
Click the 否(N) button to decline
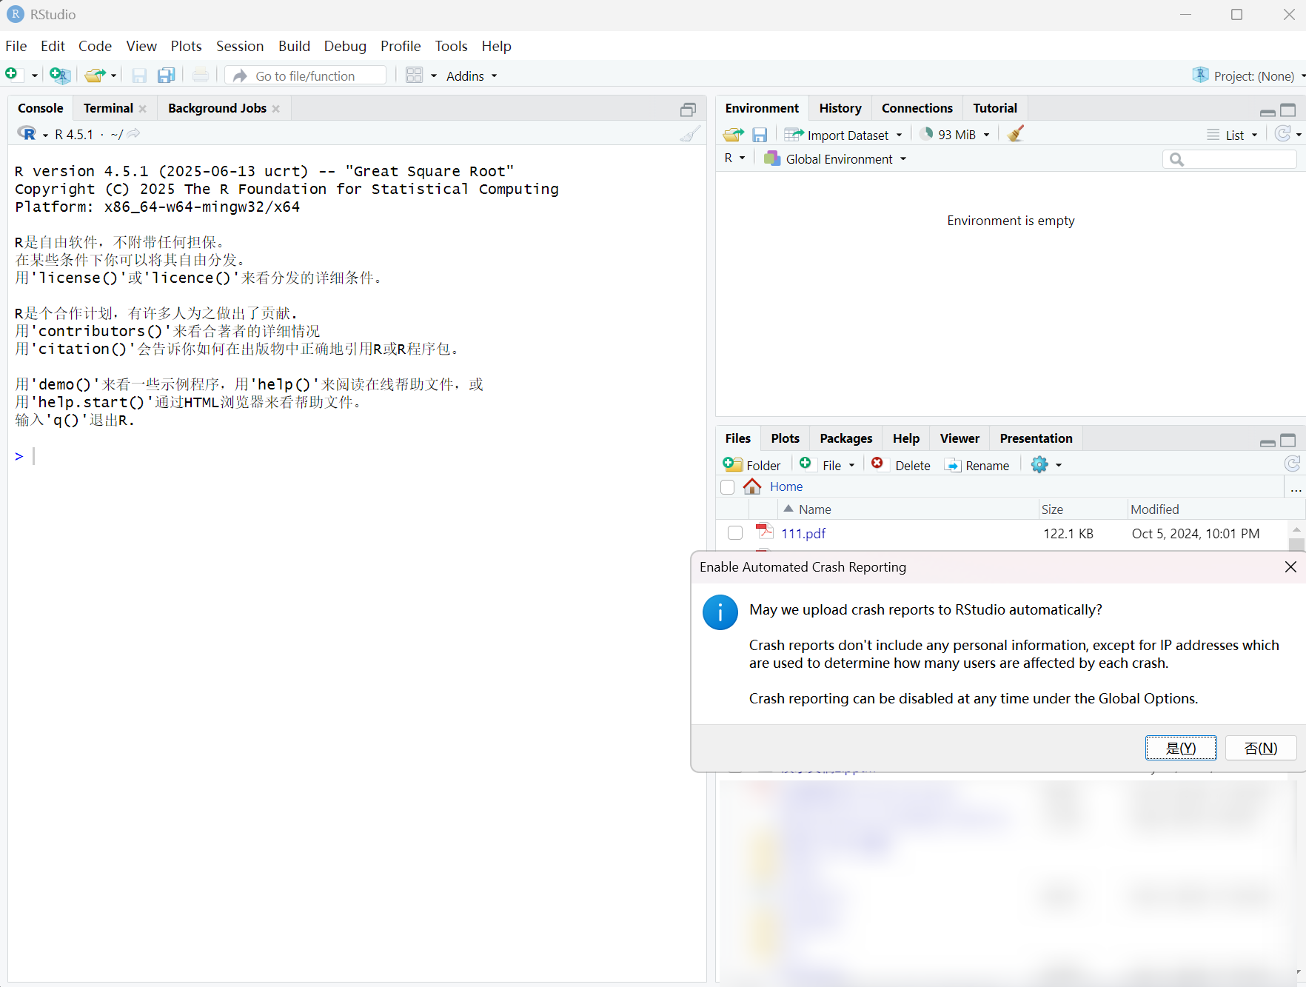tap(1261, 748)
